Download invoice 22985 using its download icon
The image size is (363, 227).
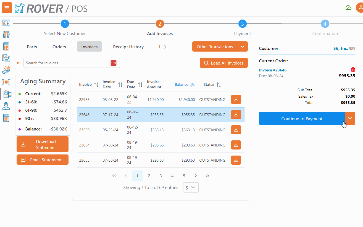(236, 99)
